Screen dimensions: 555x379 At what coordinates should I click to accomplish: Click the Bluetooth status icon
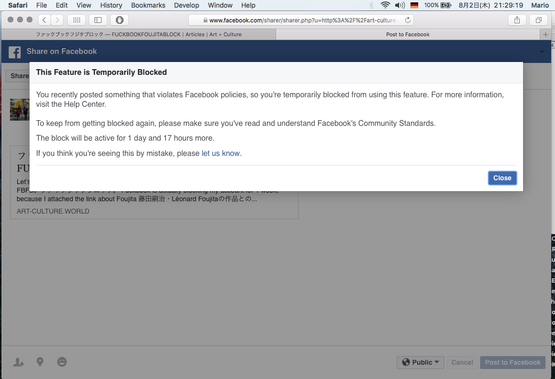click(x=371, y=5)
